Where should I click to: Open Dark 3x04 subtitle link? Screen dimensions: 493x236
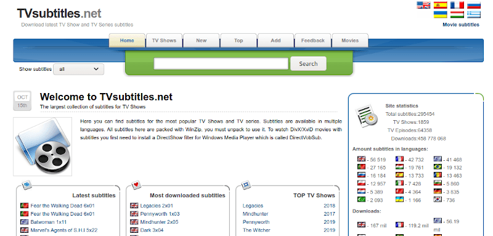[152, 230]
